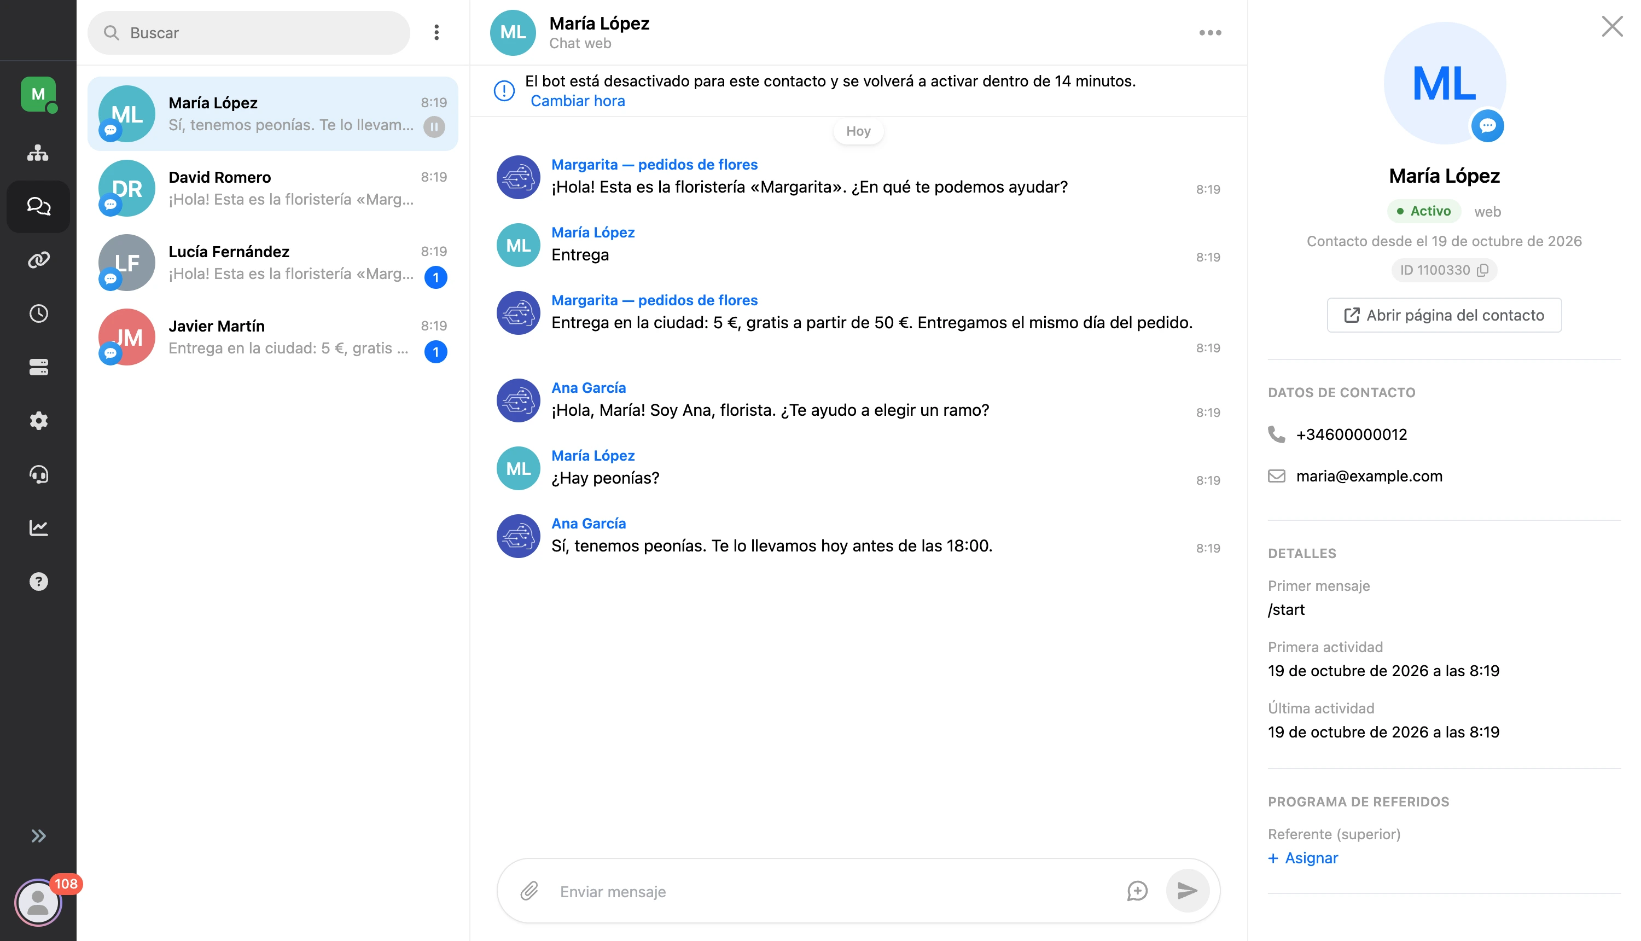This screenshot has width=1641, height=941.
Task: Click María López name above 'Entrega'
Action: 592,232
